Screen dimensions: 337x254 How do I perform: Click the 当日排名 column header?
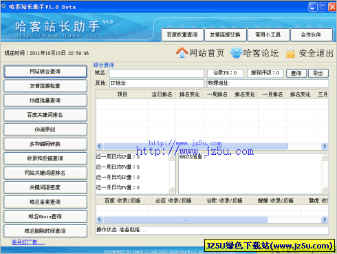[x=162, y=94]
